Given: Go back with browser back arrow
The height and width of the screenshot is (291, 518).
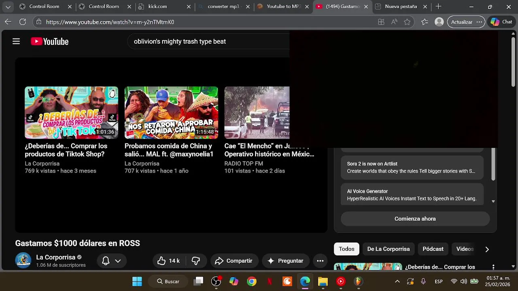Looking at the screenshot, I should tap(8, 22).
